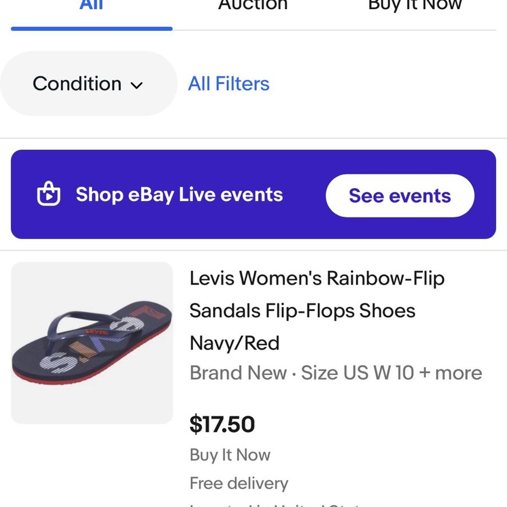Tap the eBay Live shopping bag icon
This screenshot has width=507, height=507.
[49, 194]
